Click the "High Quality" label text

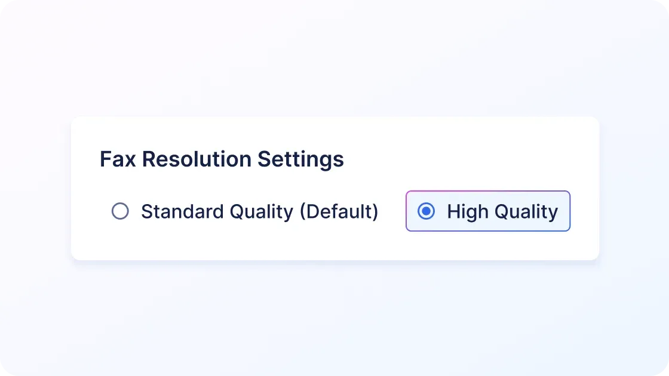pyautogui.click(x=502, y=212)
